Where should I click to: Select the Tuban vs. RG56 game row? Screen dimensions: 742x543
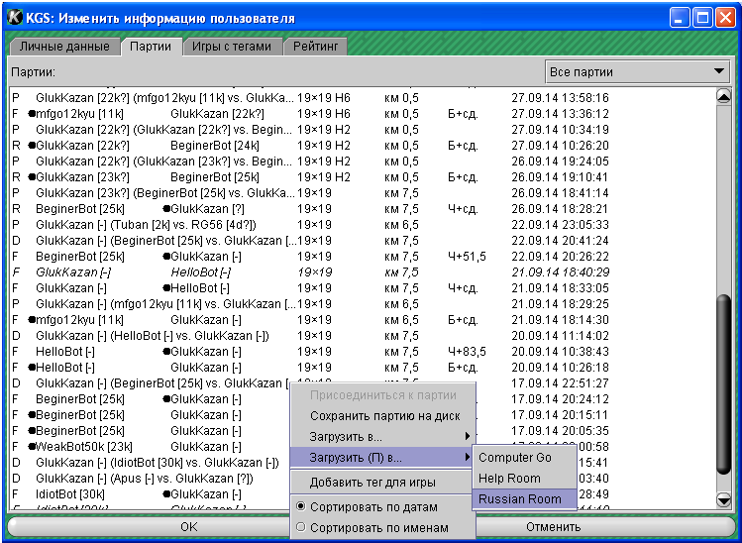[x=362, y=225]
